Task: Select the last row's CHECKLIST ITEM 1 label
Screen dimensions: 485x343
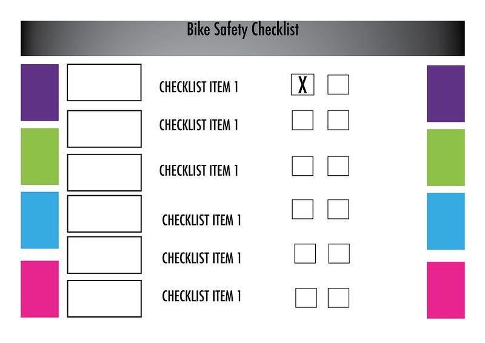Action: coord(201,296)
